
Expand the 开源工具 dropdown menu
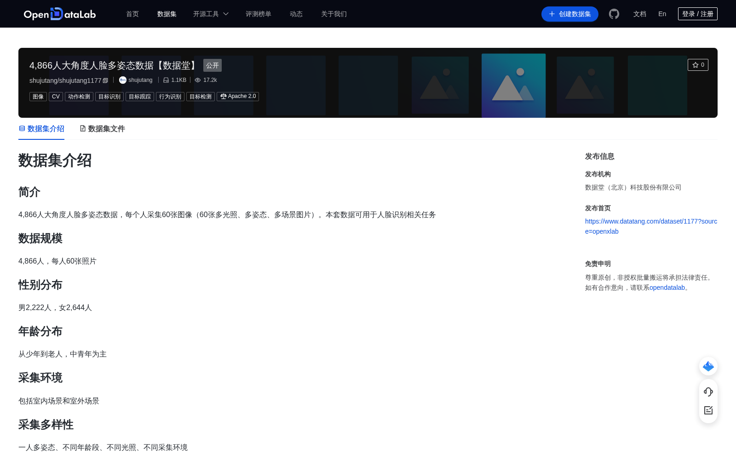(211, 14)
